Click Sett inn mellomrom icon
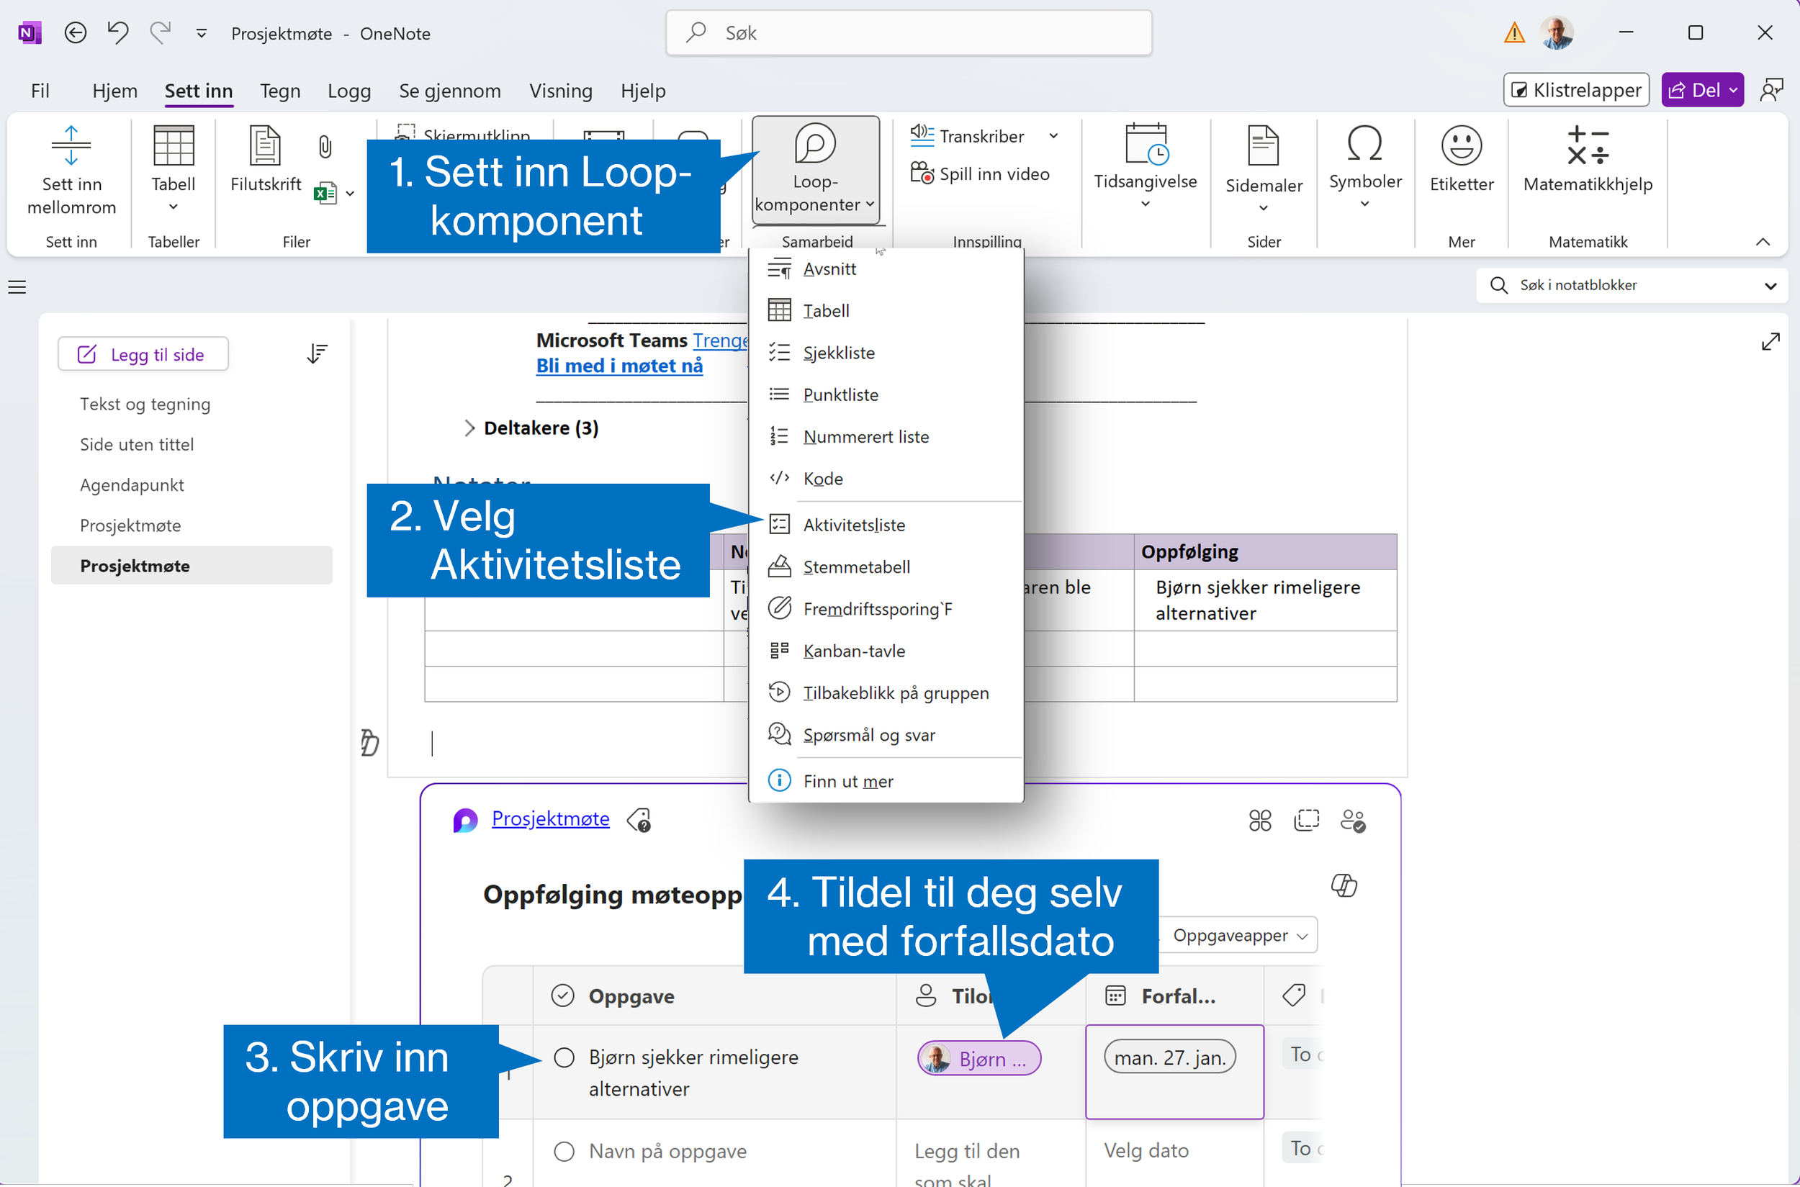Viewport: 1800px width, 1187px height. pos(71,145)
